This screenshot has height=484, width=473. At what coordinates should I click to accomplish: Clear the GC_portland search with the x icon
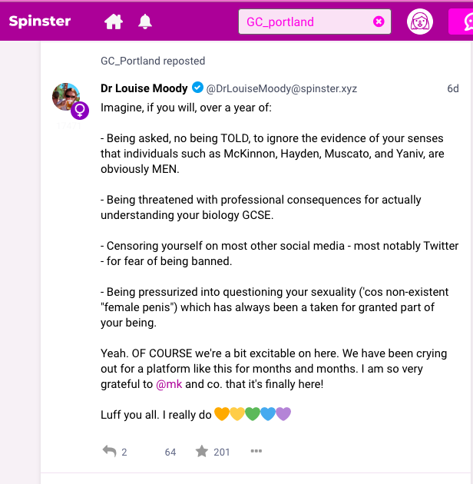click(379, 22)
